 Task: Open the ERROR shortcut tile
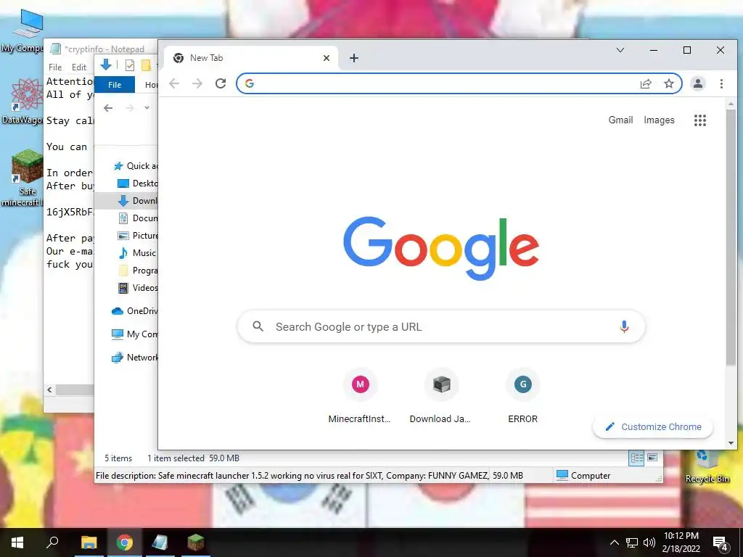click(522, 396)
